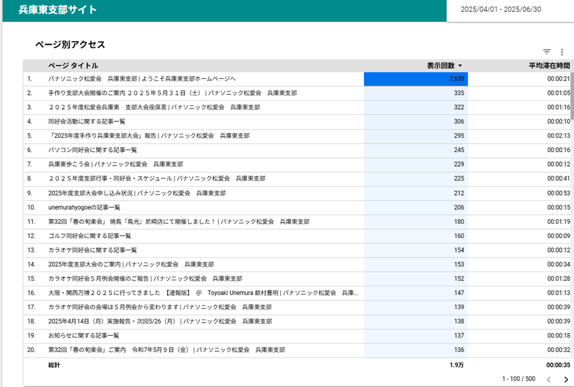Screen dimensions: 574x387
Task: Select the highlighted 7,639 views cell
Action: pos(415,78)
